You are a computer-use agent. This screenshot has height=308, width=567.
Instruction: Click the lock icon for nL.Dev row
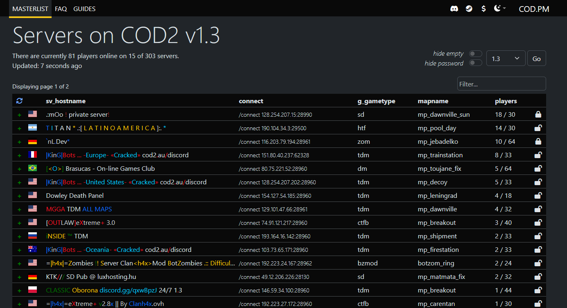(x=538, y=142)
